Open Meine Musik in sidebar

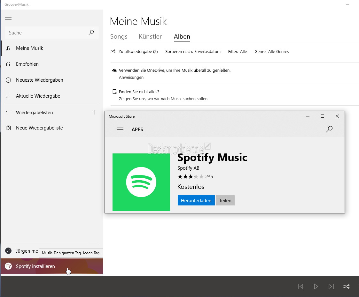pos(51,48)
